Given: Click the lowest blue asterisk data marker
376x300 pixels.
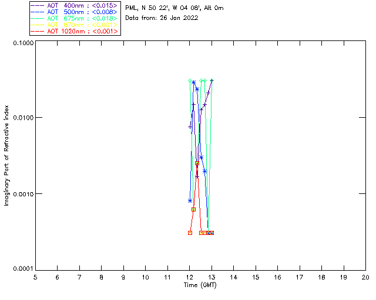Looking at the screenshot, I should pos(190,201).
